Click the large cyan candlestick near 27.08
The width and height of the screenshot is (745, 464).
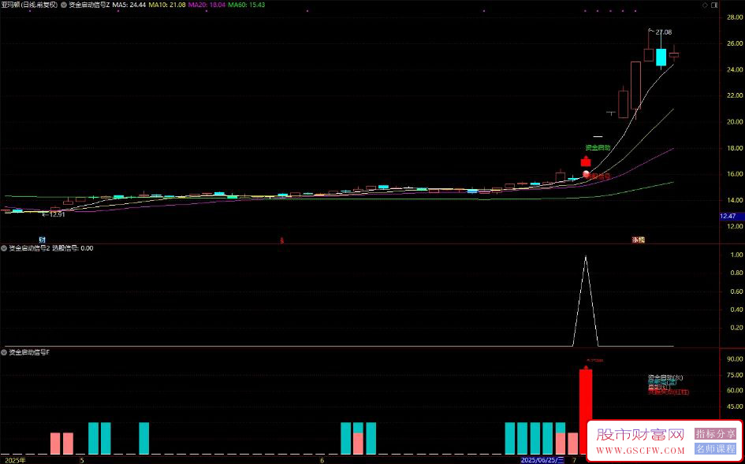point(661,57)
